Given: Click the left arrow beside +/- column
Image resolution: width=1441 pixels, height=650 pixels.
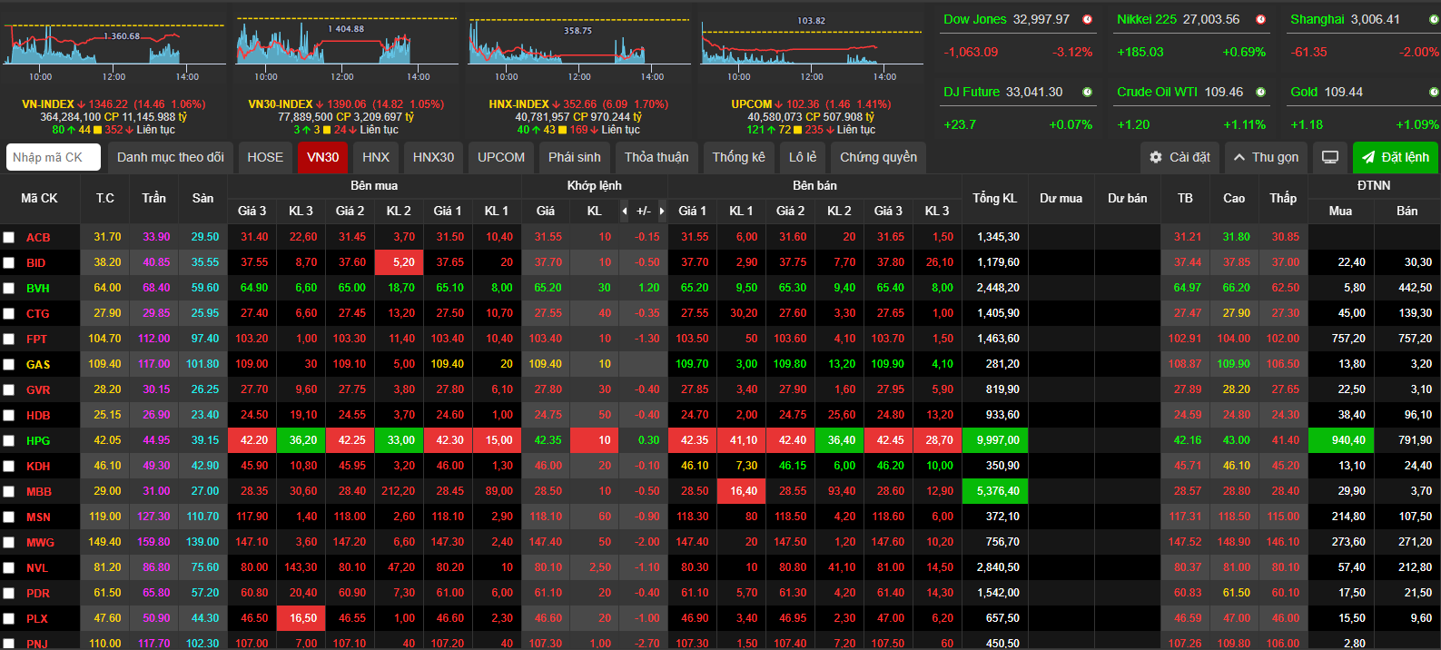Looking at the screenshot, I should (625, 212).
